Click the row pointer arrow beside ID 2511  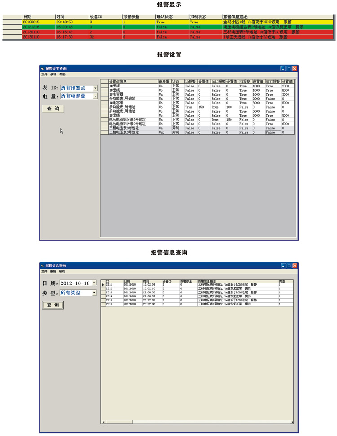pos(103,285)
